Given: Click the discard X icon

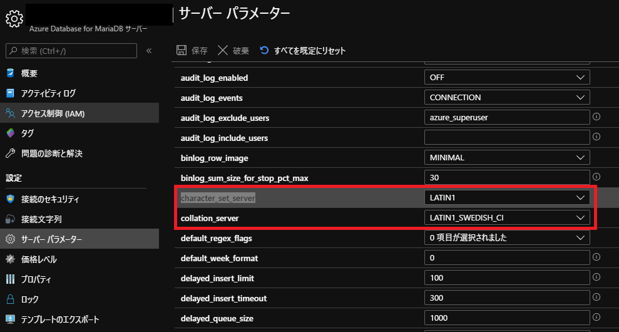Looking at the screenshot, I should coord(223,51).
